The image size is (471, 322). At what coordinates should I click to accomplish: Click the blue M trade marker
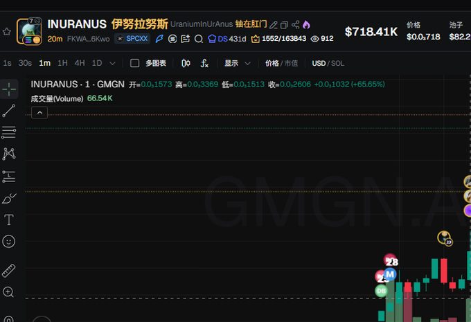pyautogui.click(x=390, y=274)
